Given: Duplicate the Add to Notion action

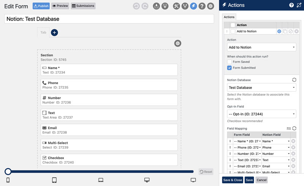Looking at the screenshot, I should tap(285, 31).
